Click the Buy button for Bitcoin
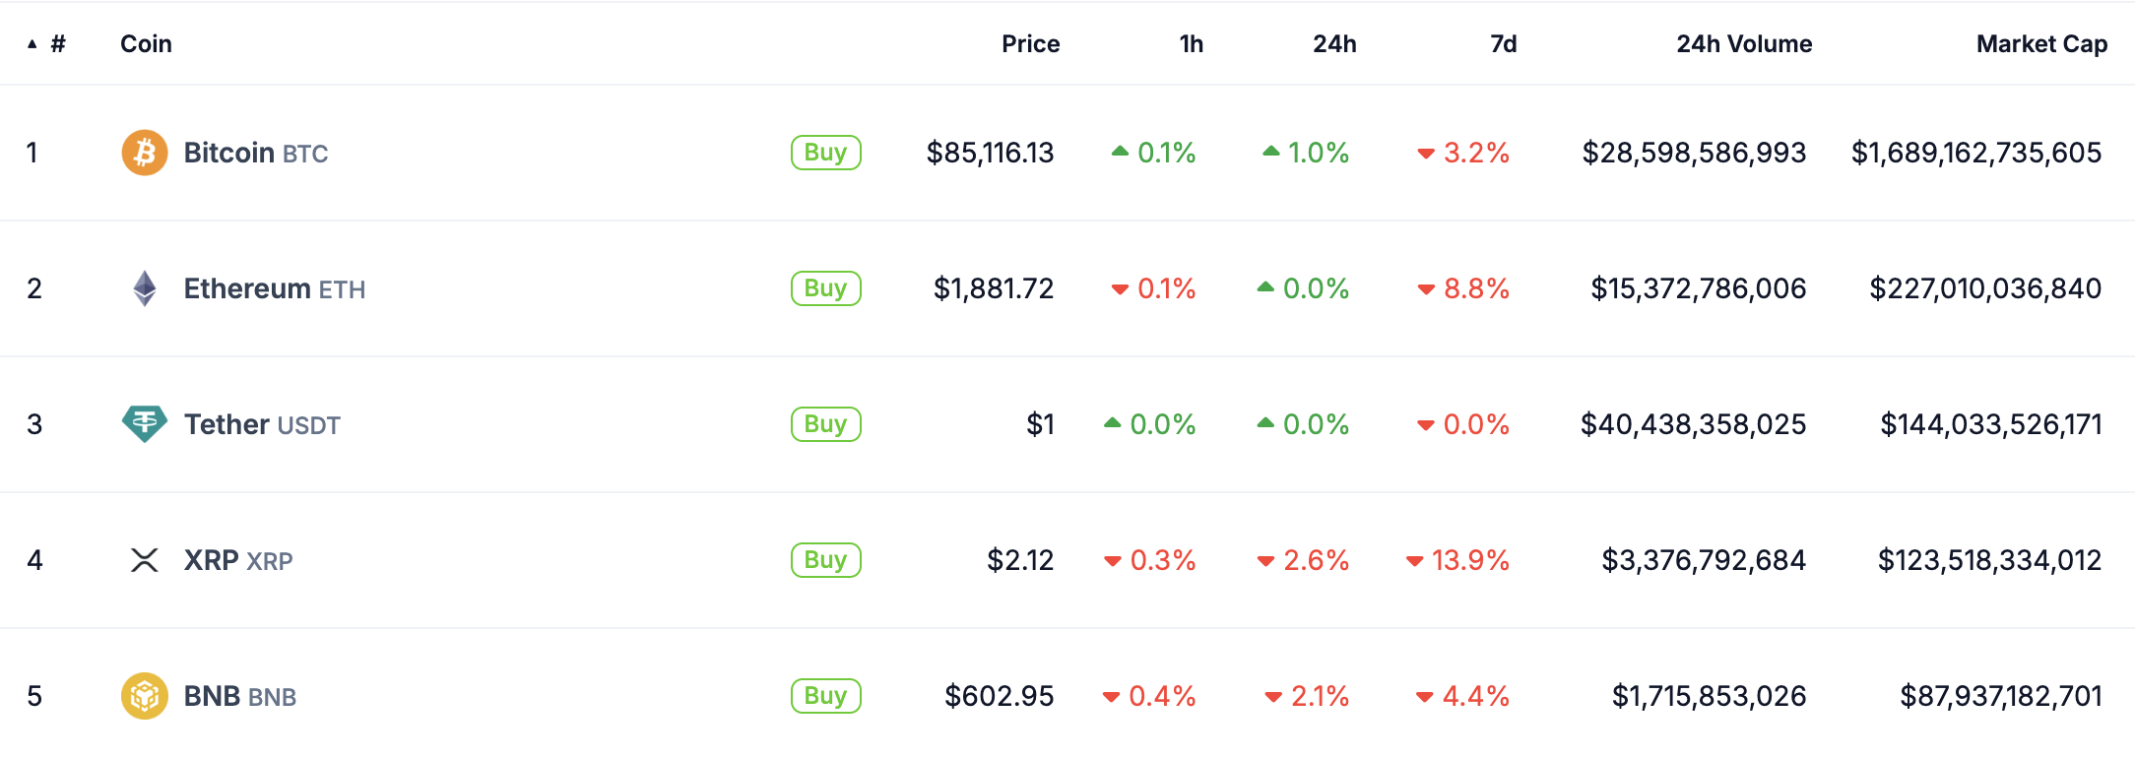2135x758 pixels. 825,153
